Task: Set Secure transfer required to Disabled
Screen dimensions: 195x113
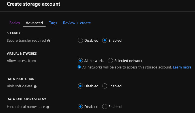Action: click(x=80, y=40)
